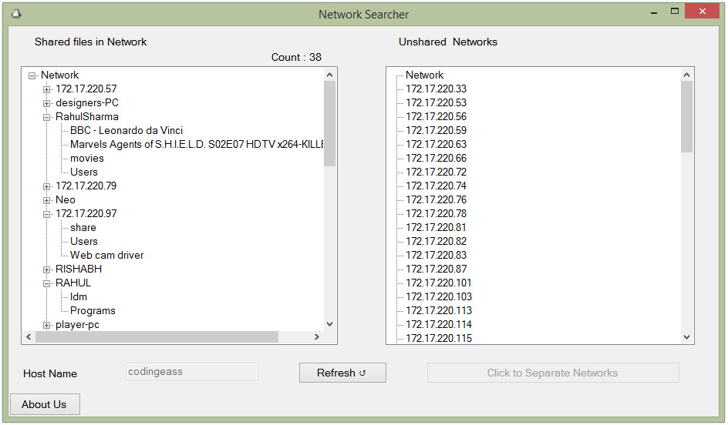This screenshot has height=425, width=728.
Task: Select the designers-PC tree label
Action: click(x=87, y=103)
